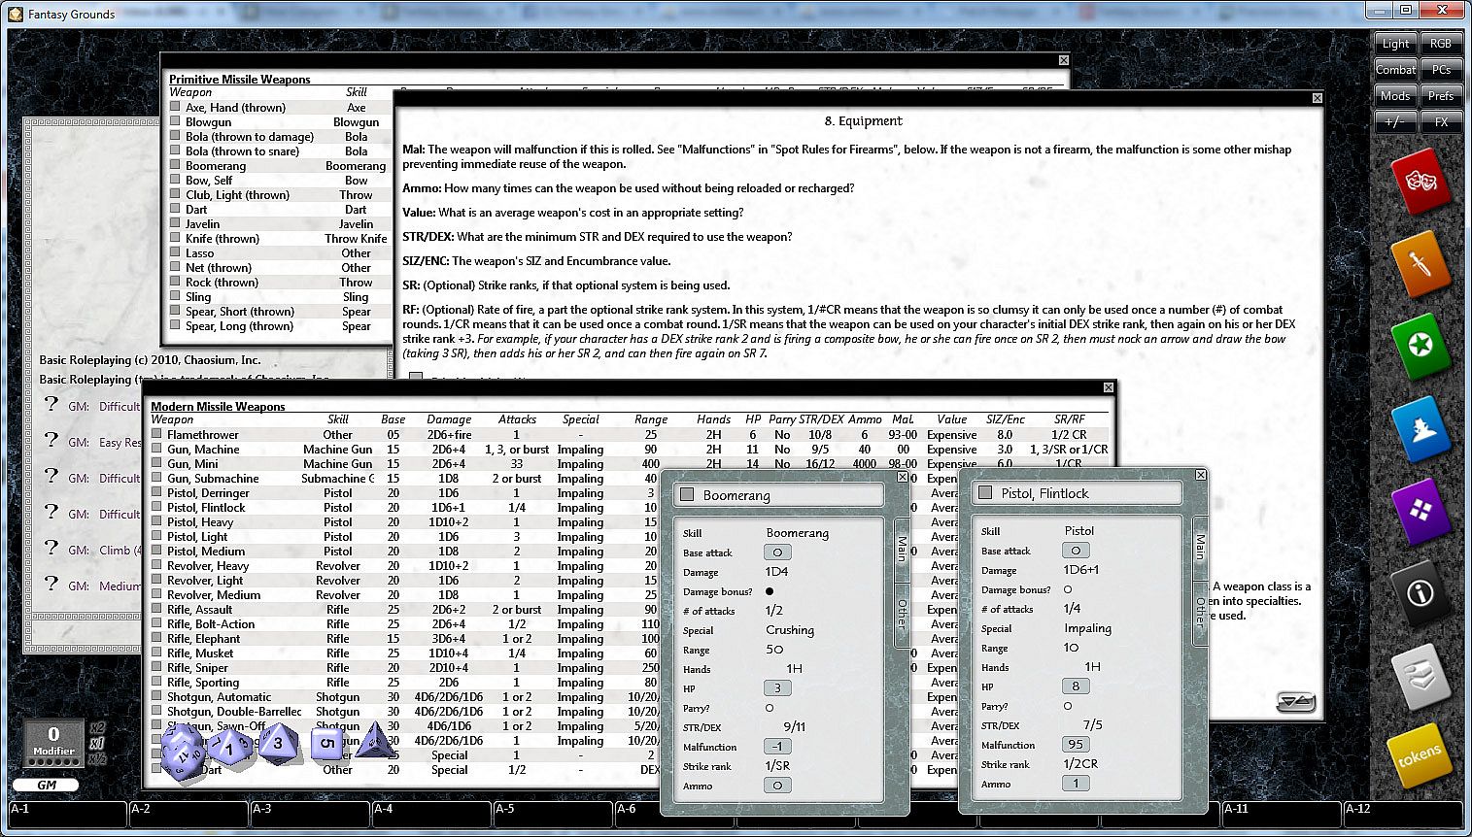Screen dimensions: 1472x837
Task: Click 'Spear, Long (thrown)' in Primitive Missile Weapons
Action: click(239, 326)
